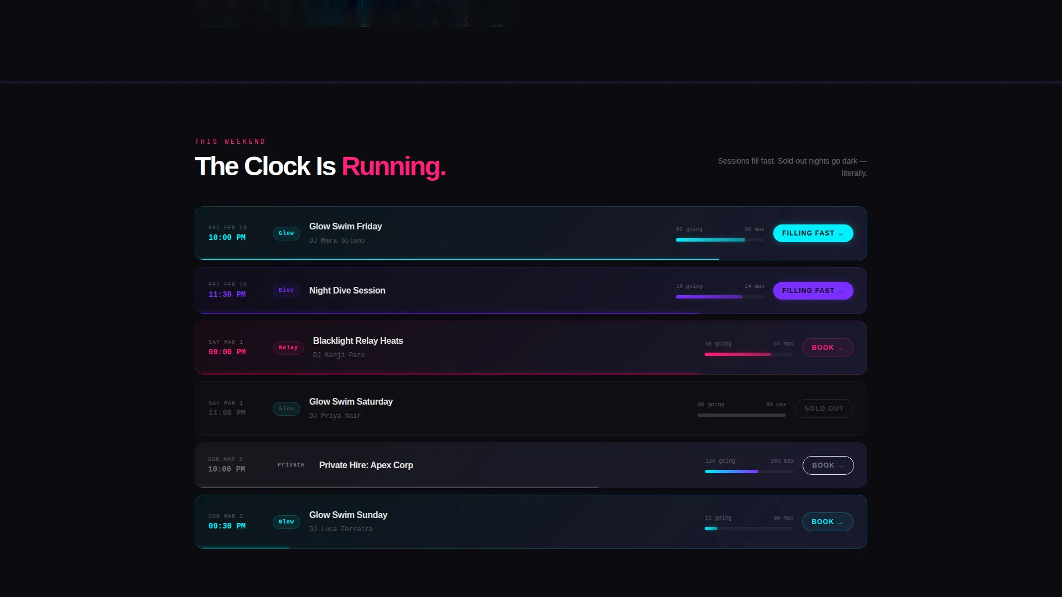The height and width of the screenshot is (597, 1062).
Task: Click Filling Fast button for Glow Swim Friday
Action: [x=813, y=233]
